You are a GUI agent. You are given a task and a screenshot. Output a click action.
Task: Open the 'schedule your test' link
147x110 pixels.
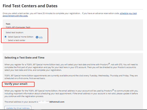128,13
